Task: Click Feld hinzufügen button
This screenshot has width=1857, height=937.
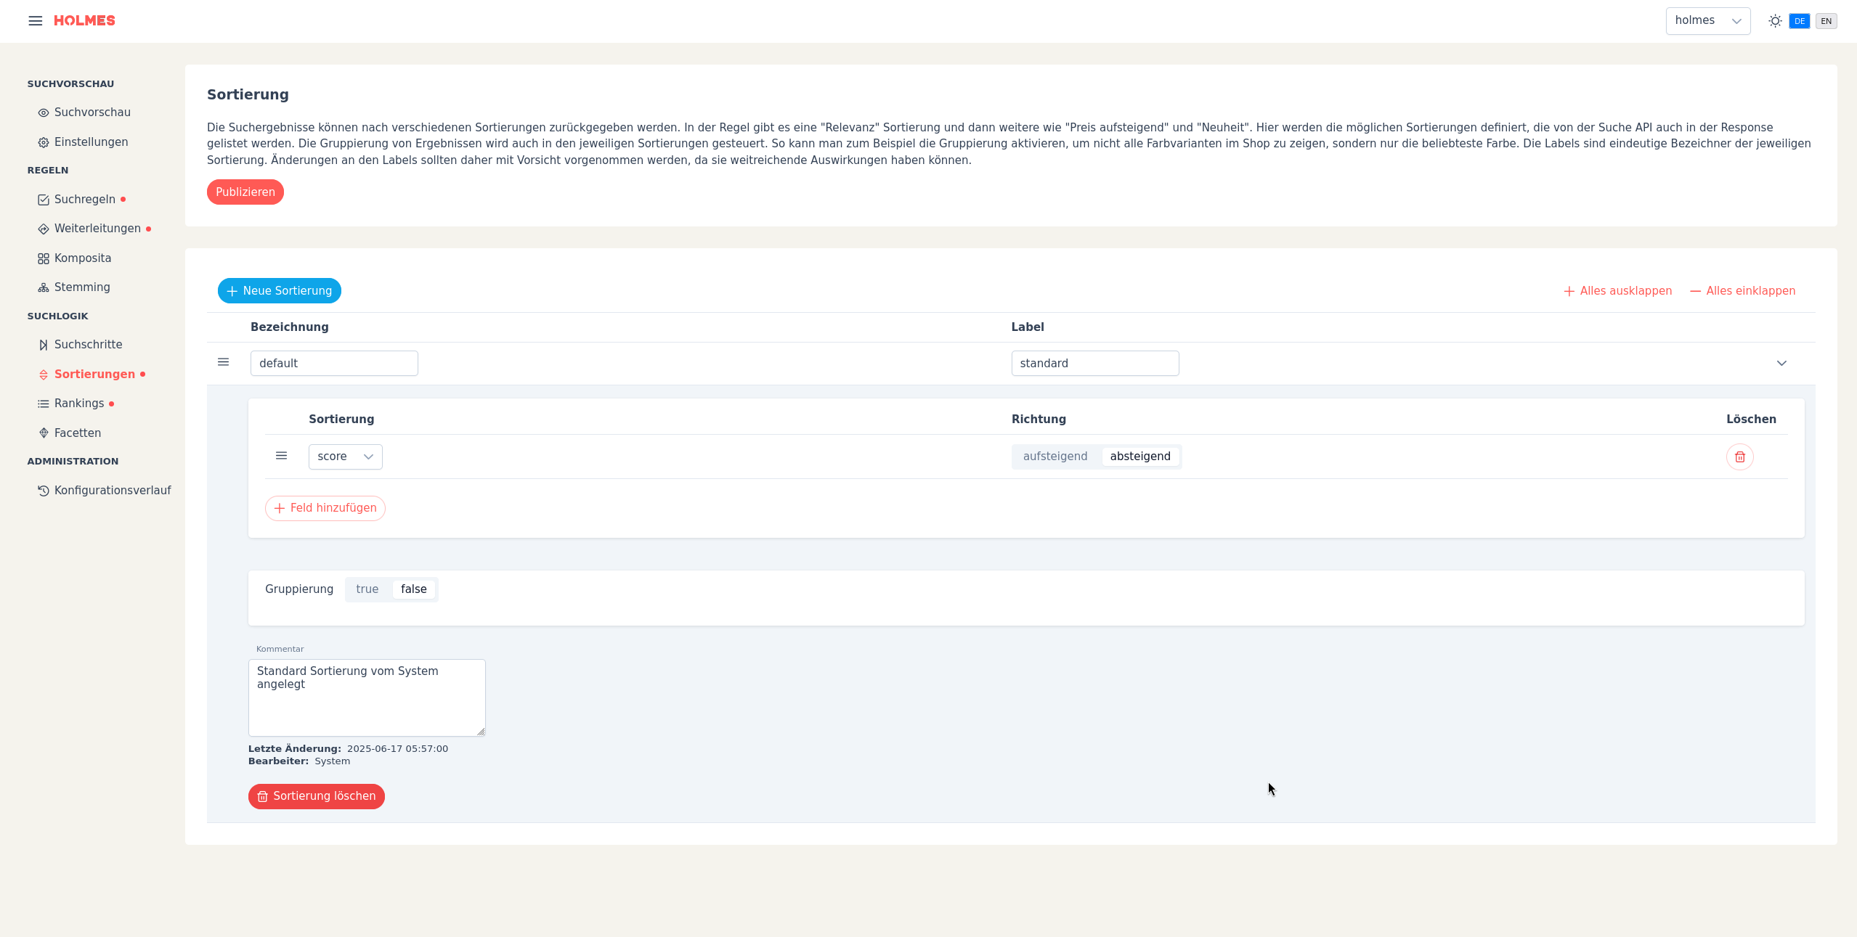Action: pyautogui.click(x=325, y=508)
